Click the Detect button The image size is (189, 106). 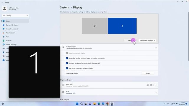coord(148,73)
